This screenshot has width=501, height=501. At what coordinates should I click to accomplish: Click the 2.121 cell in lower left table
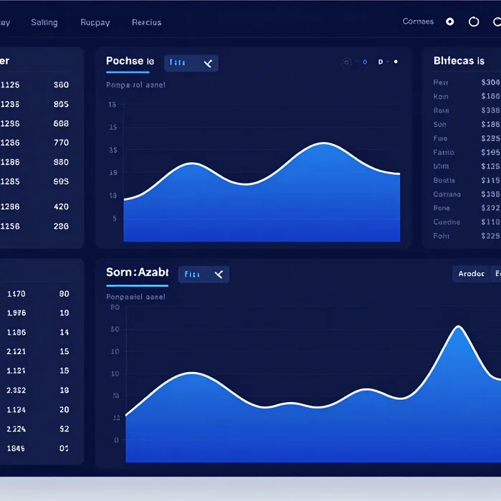click(x=16, y=351)
